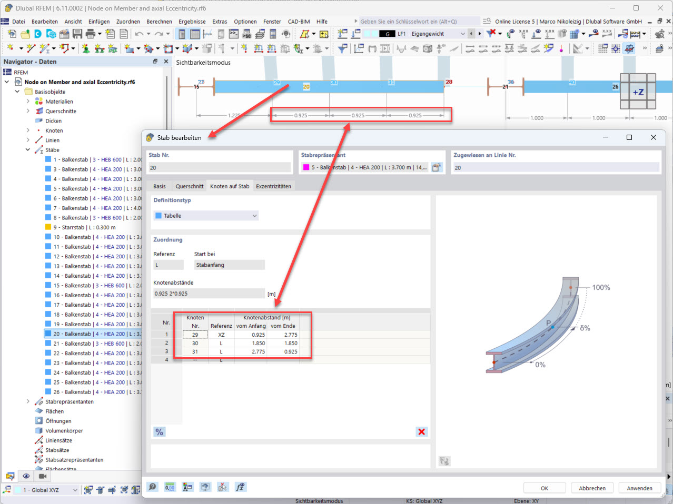Screen dimensions: 673x504
Task: Collapse the Stäbe tree node
Action: [x=28, y=150]
